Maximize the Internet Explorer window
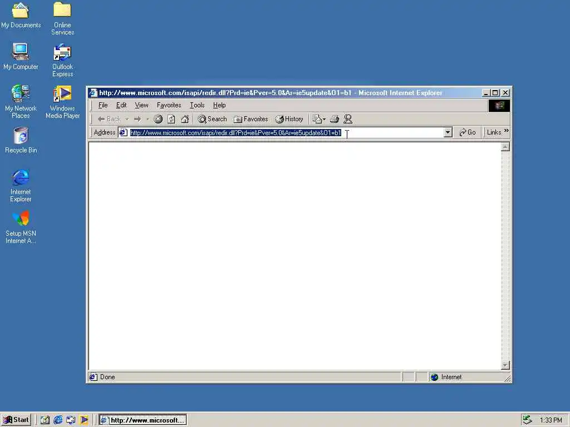Image resolution: width=570 pixels, height=427 pixels. click(x=495, y=93)
